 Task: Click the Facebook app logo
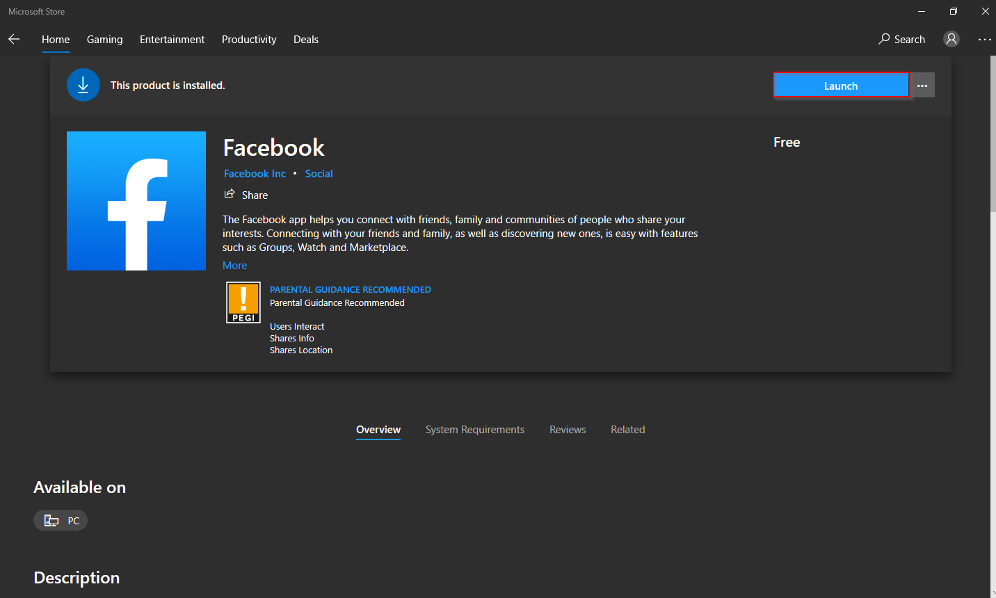136,201
